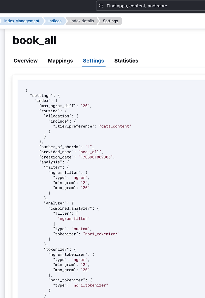This screenshot has width=205, height=298.
Task: Click the data_content tier preference value
Action: 115,126
